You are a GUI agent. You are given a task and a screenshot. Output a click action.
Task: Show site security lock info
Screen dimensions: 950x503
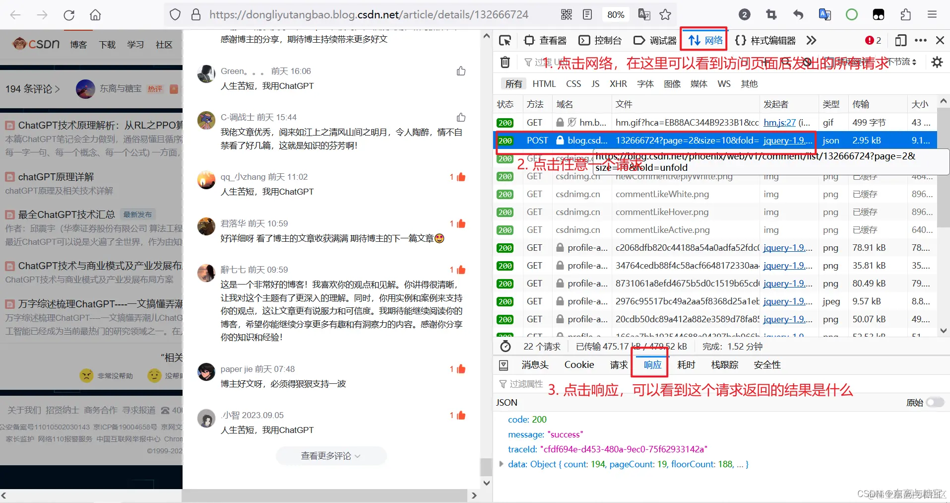[x=196, y=15]
